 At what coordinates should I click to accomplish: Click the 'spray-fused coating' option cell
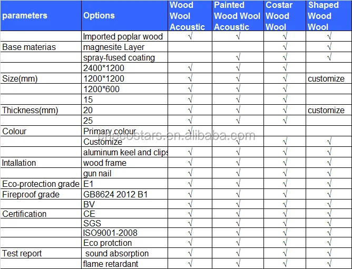pyautogui.click(x=119, y=58)
